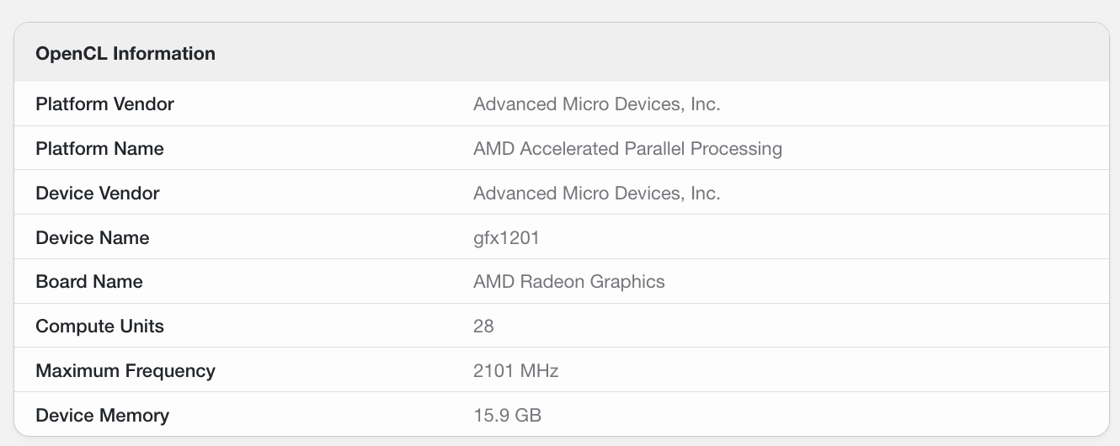The image size is (1120, 446).
Task: Select the Compute Units label
Action: tap(99, 327)
